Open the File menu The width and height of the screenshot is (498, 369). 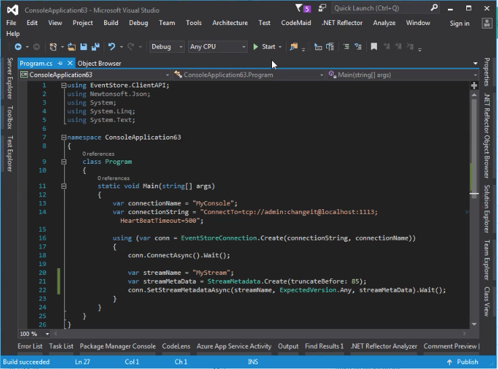coord(11,23)
